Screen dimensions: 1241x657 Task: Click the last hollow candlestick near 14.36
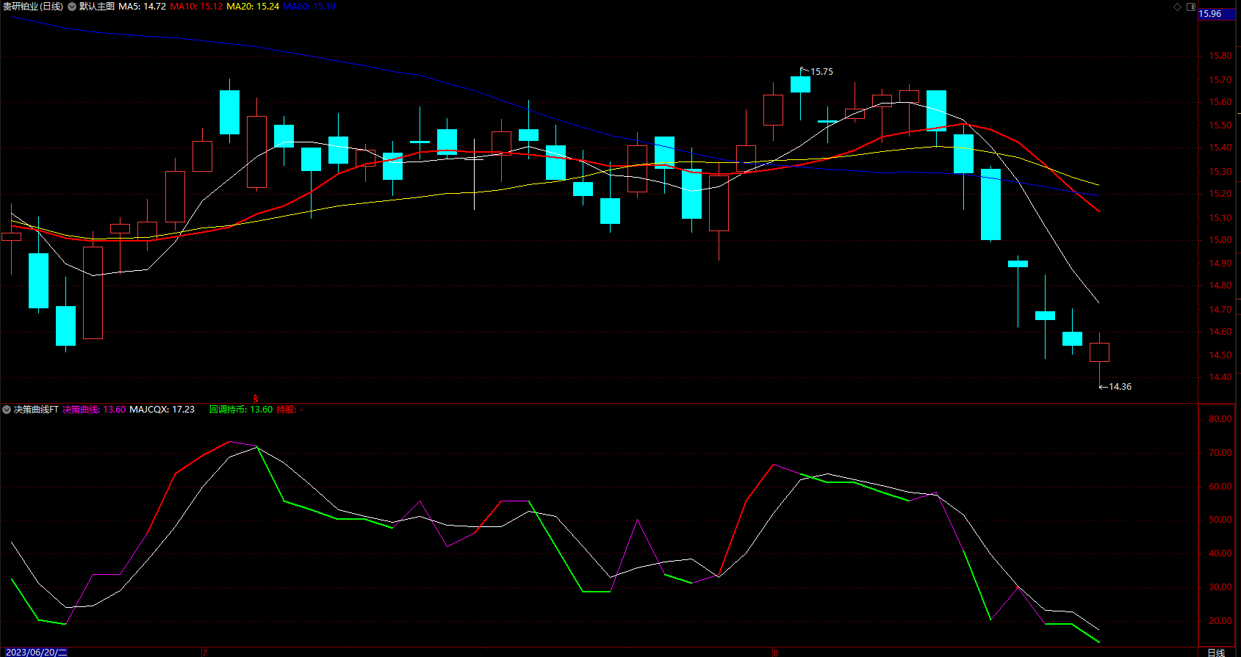click(1100, 352)
